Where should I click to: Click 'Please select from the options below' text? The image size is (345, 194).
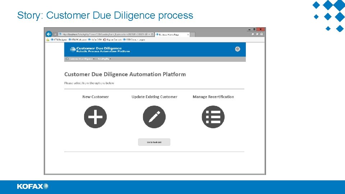pos(89,83)
